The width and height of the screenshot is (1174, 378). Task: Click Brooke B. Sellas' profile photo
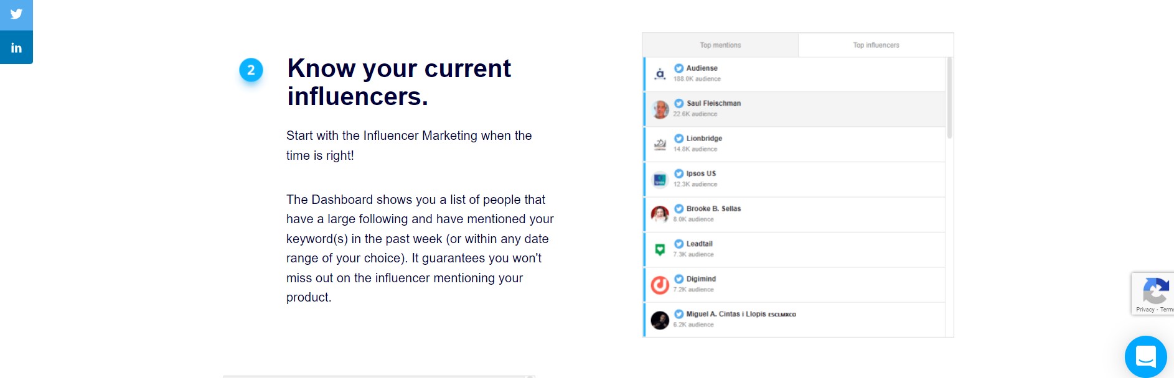point(660,214)
